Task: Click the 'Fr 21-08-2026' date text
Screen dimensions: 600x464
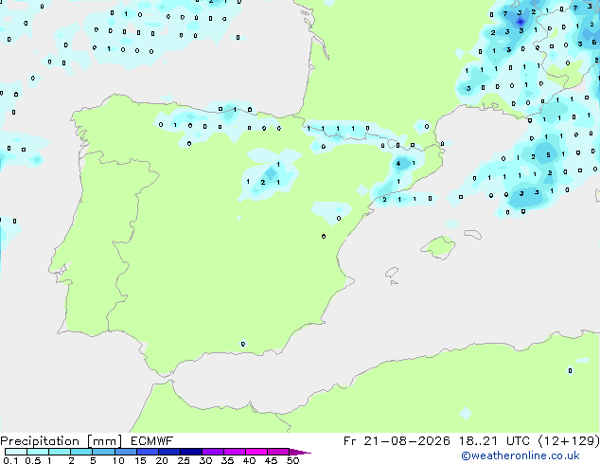Action: [397, 441]
